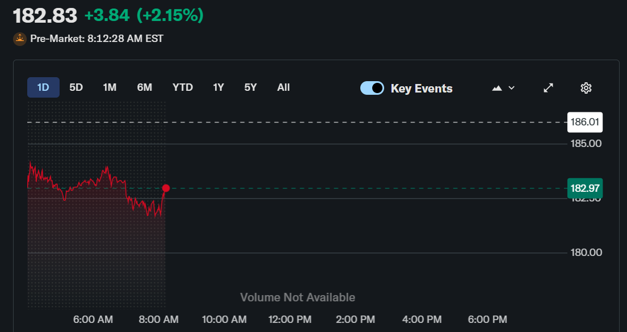Image resolution: width=627 pixels, height=332 pixels.
Task: Keep the 1D tab selected
Action: [43, 87]
